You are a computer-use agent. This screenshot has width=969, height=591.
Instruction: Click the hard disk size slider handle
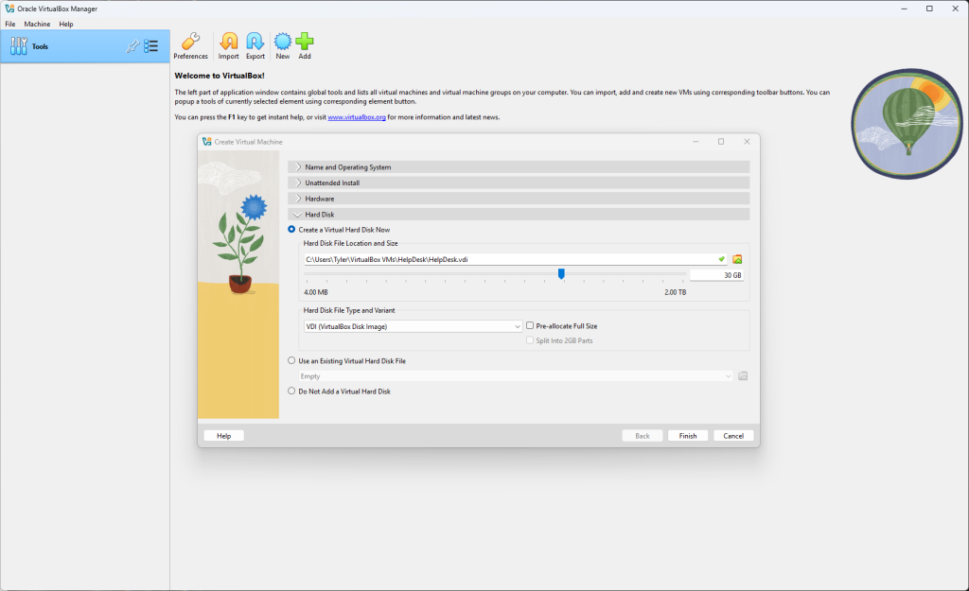click(x=561, y=274)
